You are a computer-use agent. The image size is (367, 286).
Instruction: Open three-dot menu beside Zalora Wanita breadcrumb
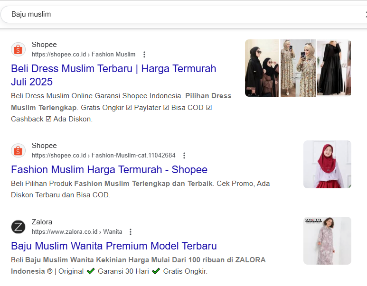pyautogui.click(x=131, y=232)
